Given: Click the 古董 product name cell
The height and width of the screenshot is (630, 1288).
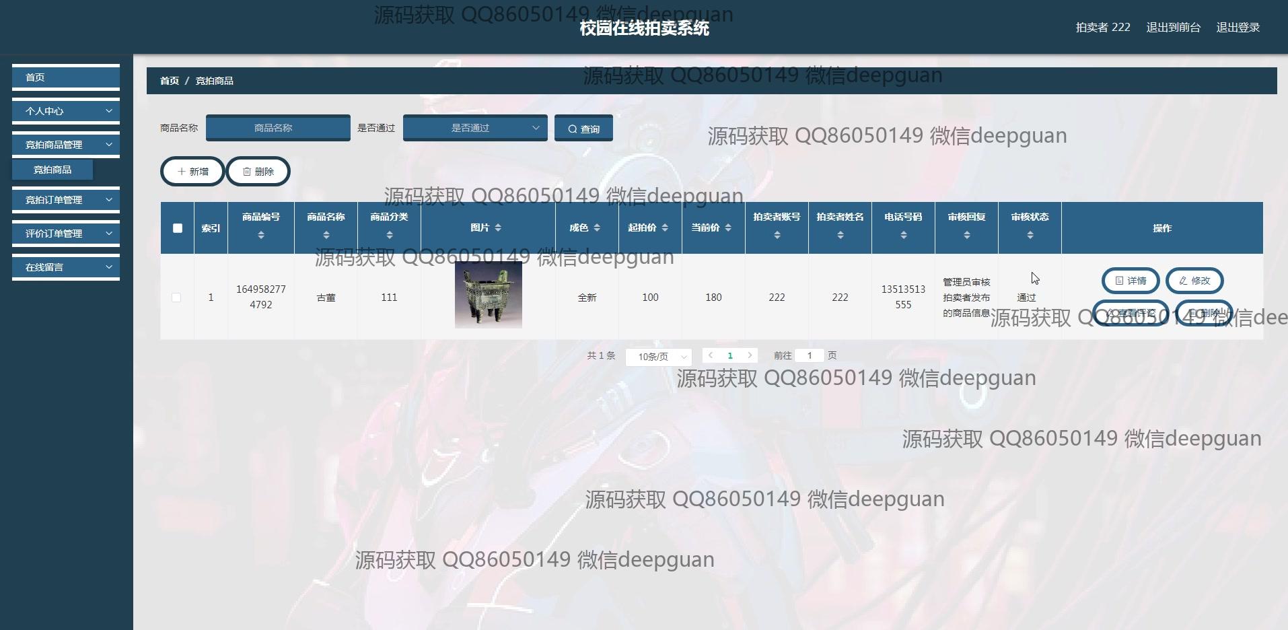Looking at the screenshot, I should (x=326, y=297).
